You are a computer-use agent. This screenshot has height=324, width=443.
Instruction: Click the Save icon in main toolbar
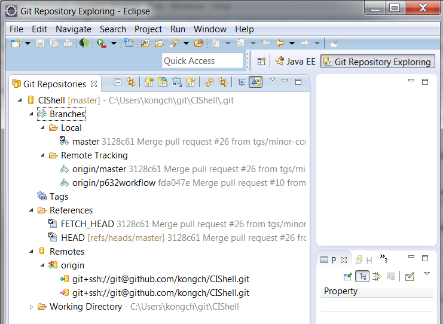[41, 43]
